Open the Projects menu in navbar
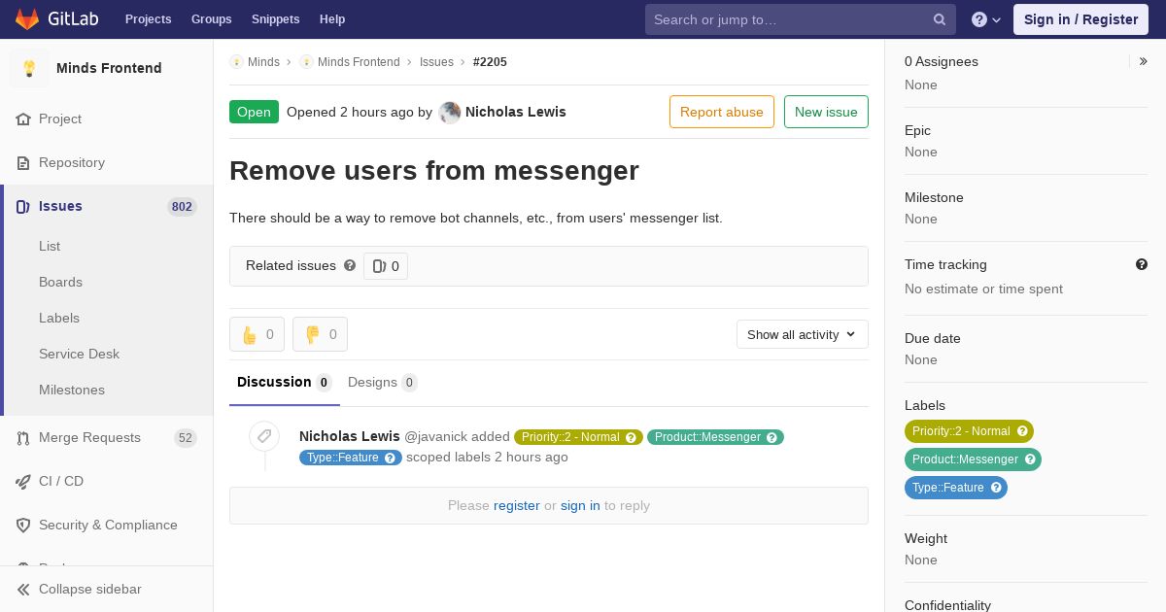 149,19
